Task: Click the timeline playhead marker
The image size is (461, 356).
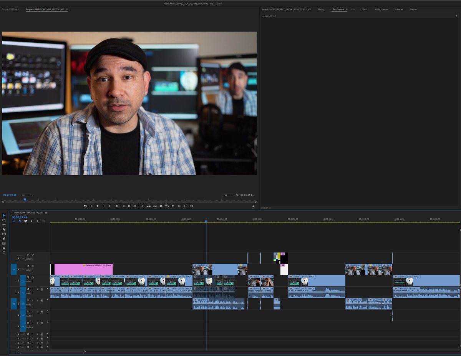Action: click(206, 221)
